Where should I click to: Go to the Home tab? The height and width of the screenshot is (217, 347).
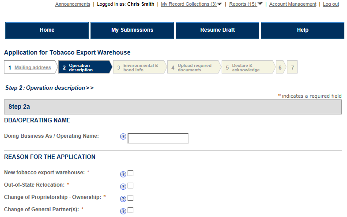[47, 30]
